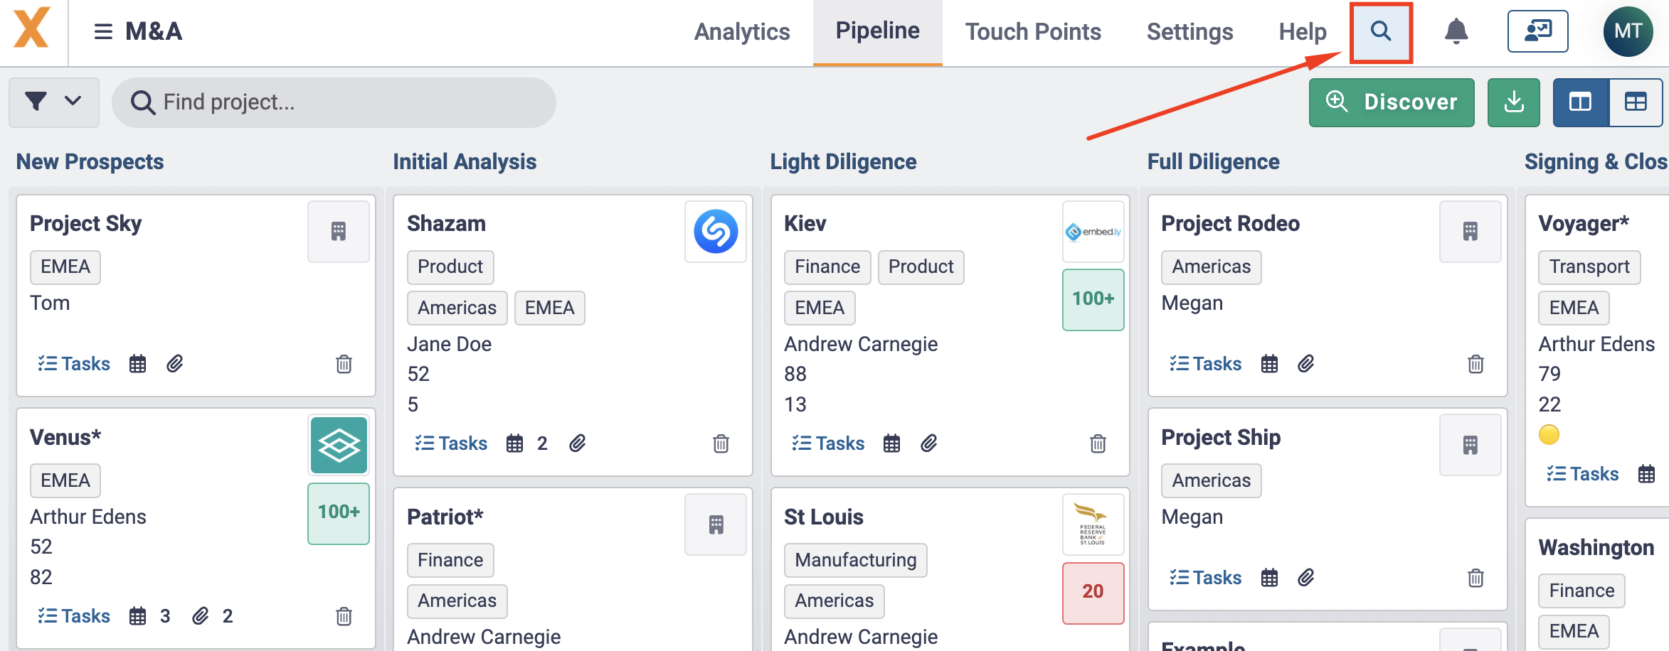Open MT user avatar menu

(x=1628, y=31)
